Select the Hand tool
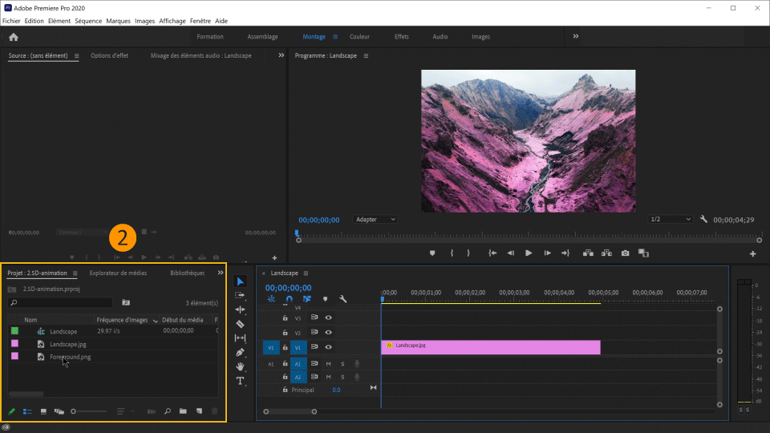 point(240,366)
